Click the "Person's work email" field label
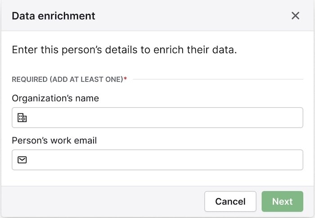 54,140
